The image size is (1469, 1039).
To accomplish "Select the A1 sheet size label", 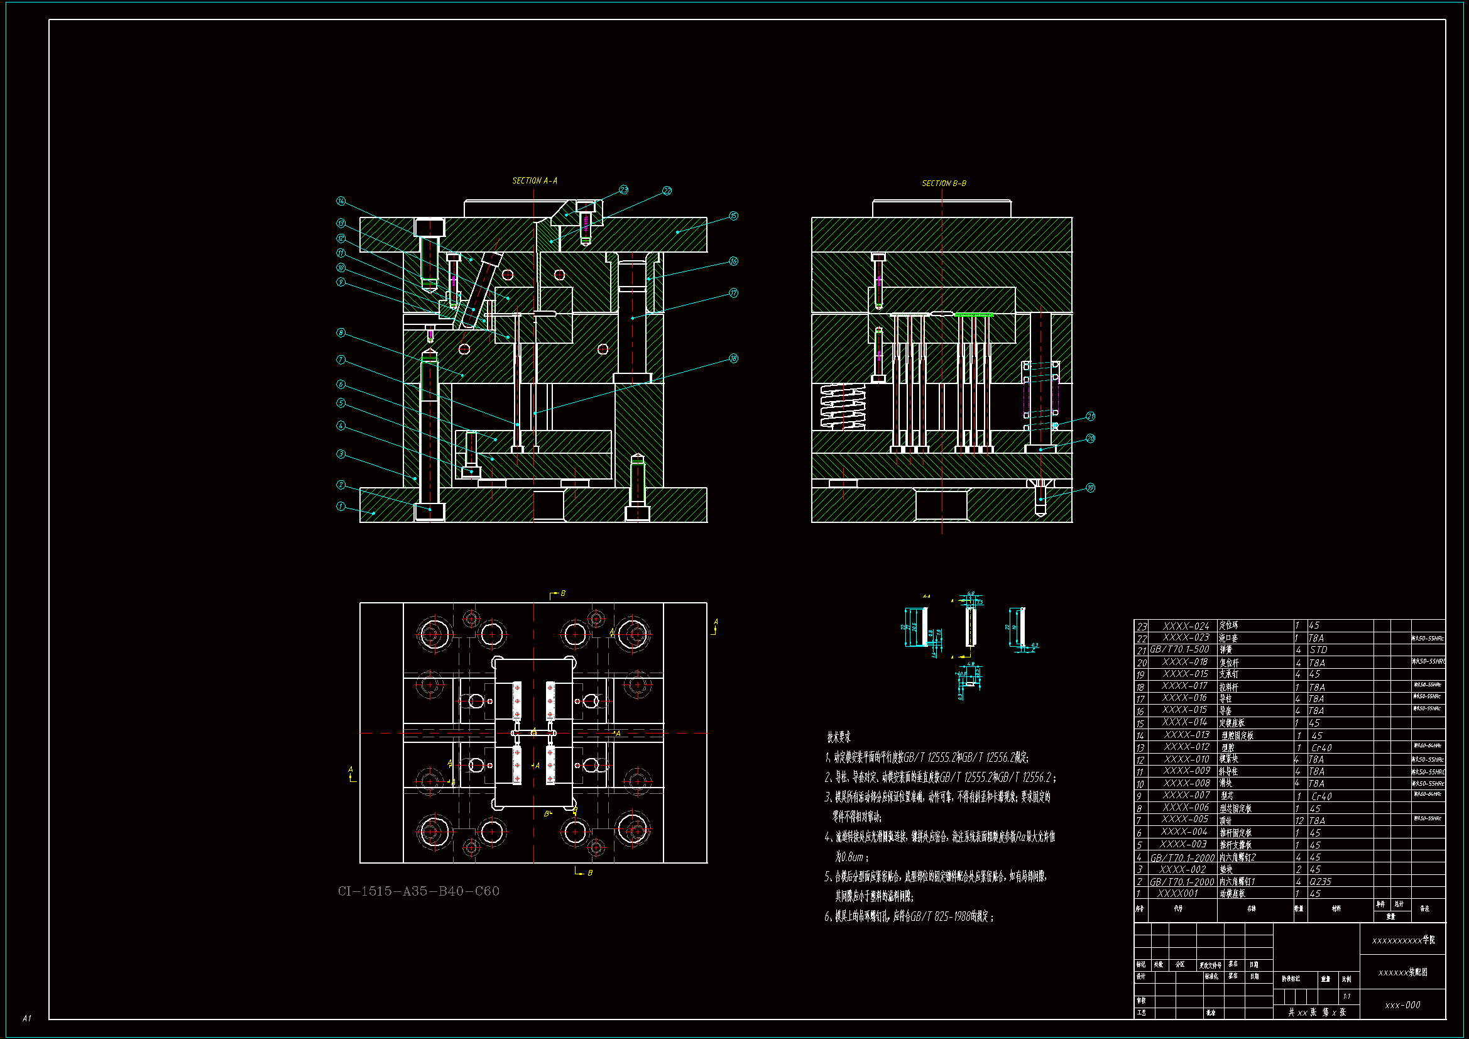I will pyautogui.click(x=27, y=1018).
